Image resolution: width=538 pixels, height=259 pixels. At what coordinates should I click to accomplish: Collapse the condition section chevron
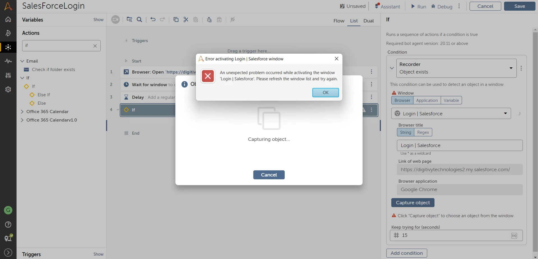(392, 68)
